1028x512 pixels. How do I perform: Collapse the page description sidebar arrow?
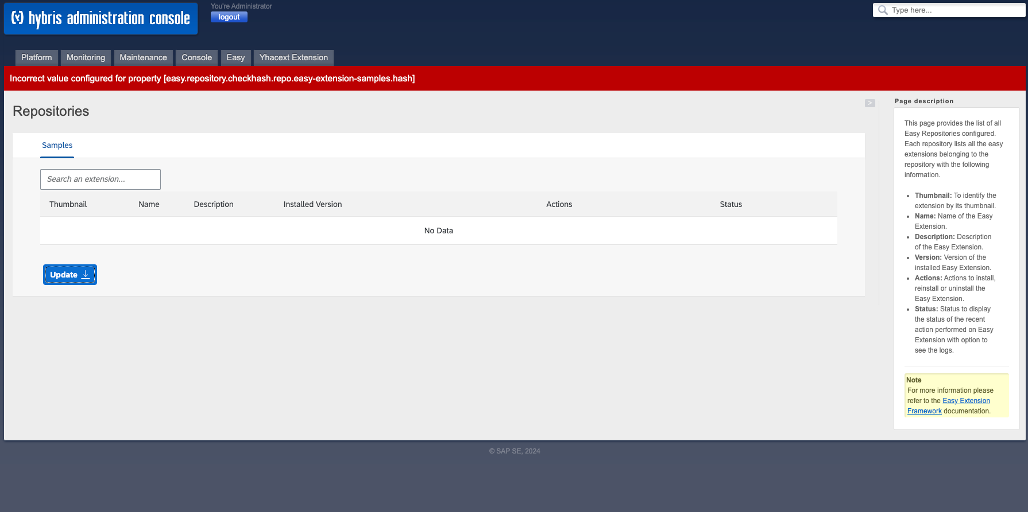pyautogui.click(x=869, y=103)
